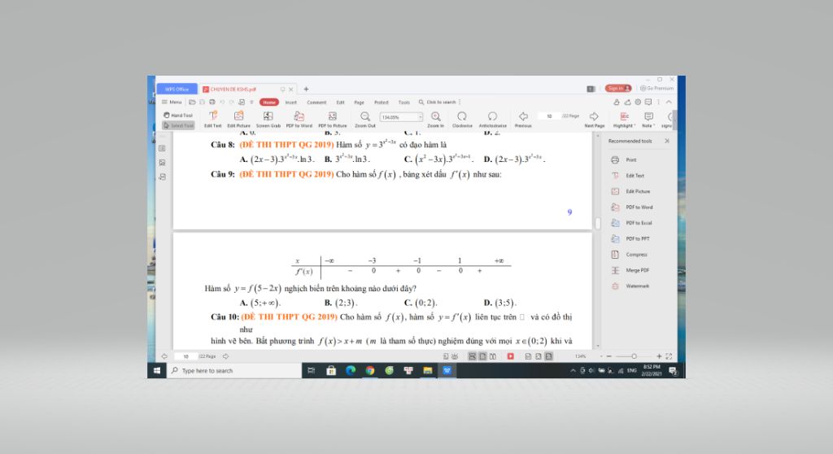The width and height of the screenshot is (833, 454).
Task: Click Go Premium link
Action: [656, 88]
